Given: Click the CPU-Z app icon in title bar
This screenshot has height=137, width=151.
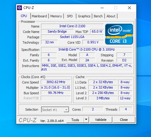Looking at the screenshot, I should click(19, 8).
